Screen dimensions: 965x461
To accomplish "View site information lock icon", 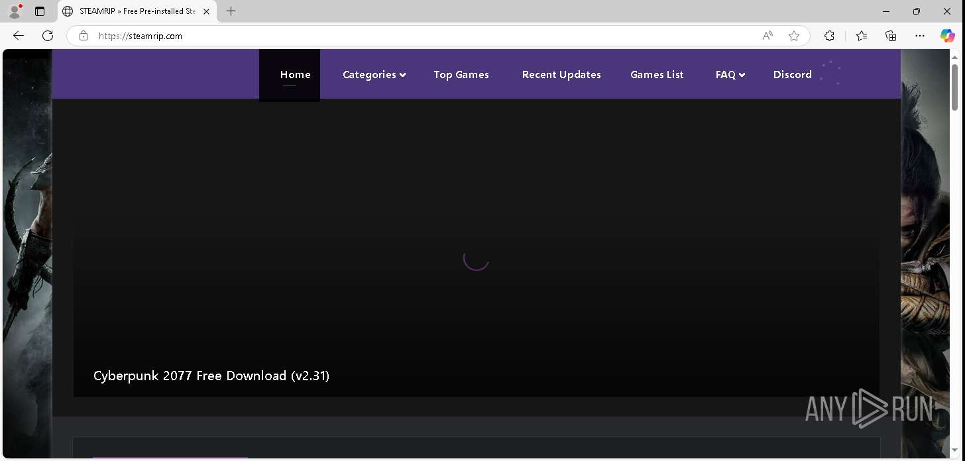I will click(x=83, y=36).
